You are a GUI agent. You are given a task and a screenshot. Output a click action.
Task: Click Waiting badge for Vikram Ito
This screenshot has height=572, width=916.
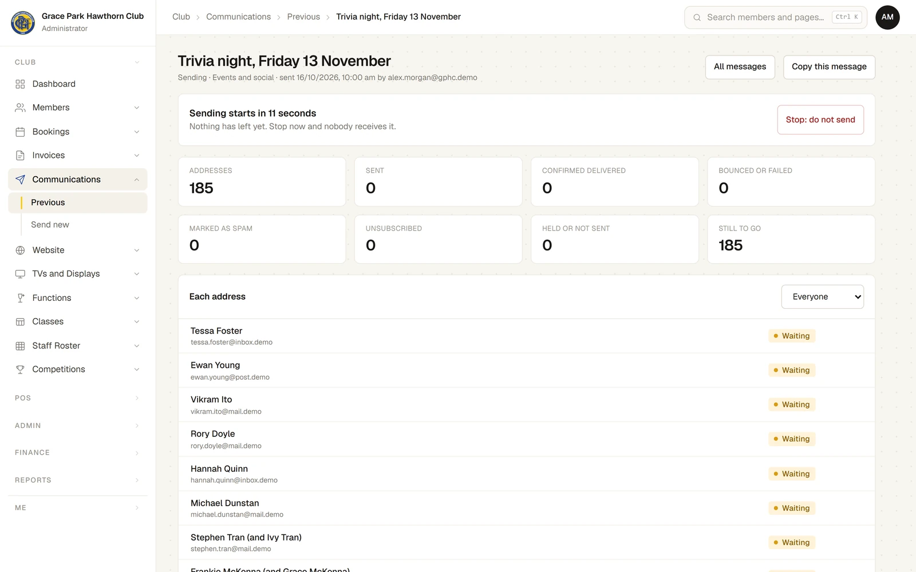coord(792,404)
